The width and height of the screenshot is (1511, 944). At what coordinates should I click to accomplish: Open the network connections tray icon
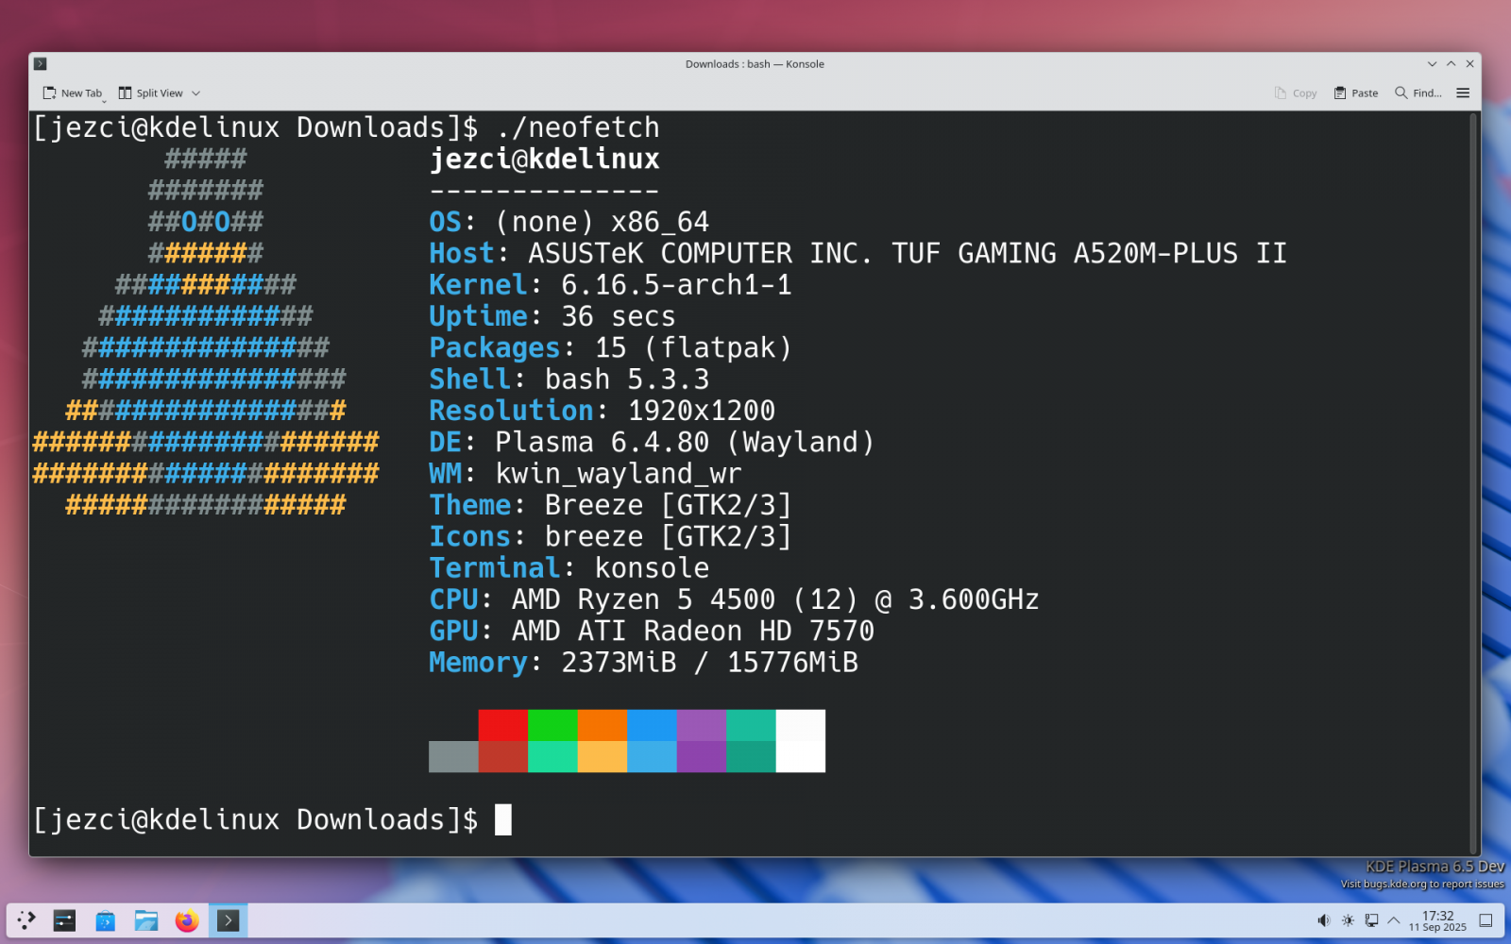pyautogui.click(x=1371, y=920)
